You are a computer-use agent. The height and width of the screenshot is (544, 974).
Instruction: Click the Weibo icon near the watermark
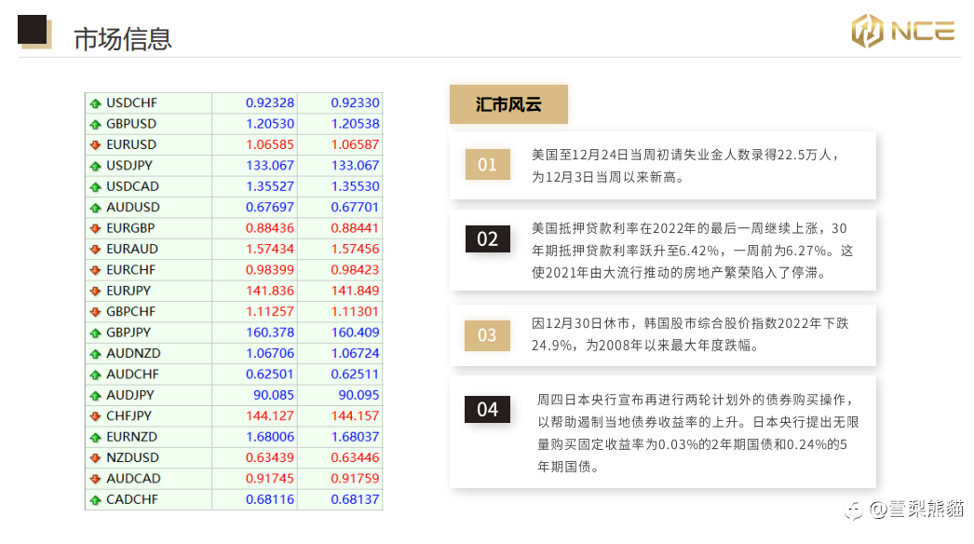click(854, 510)
